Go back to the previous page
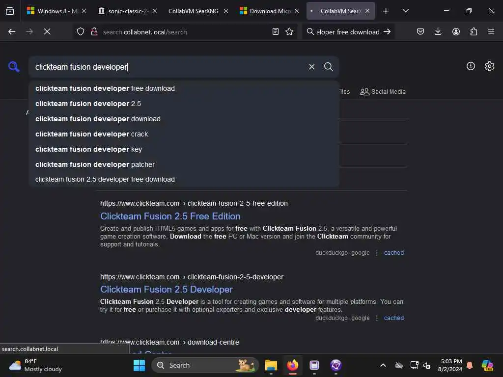The width and height of the screenshot is (503, 377). 12,31
